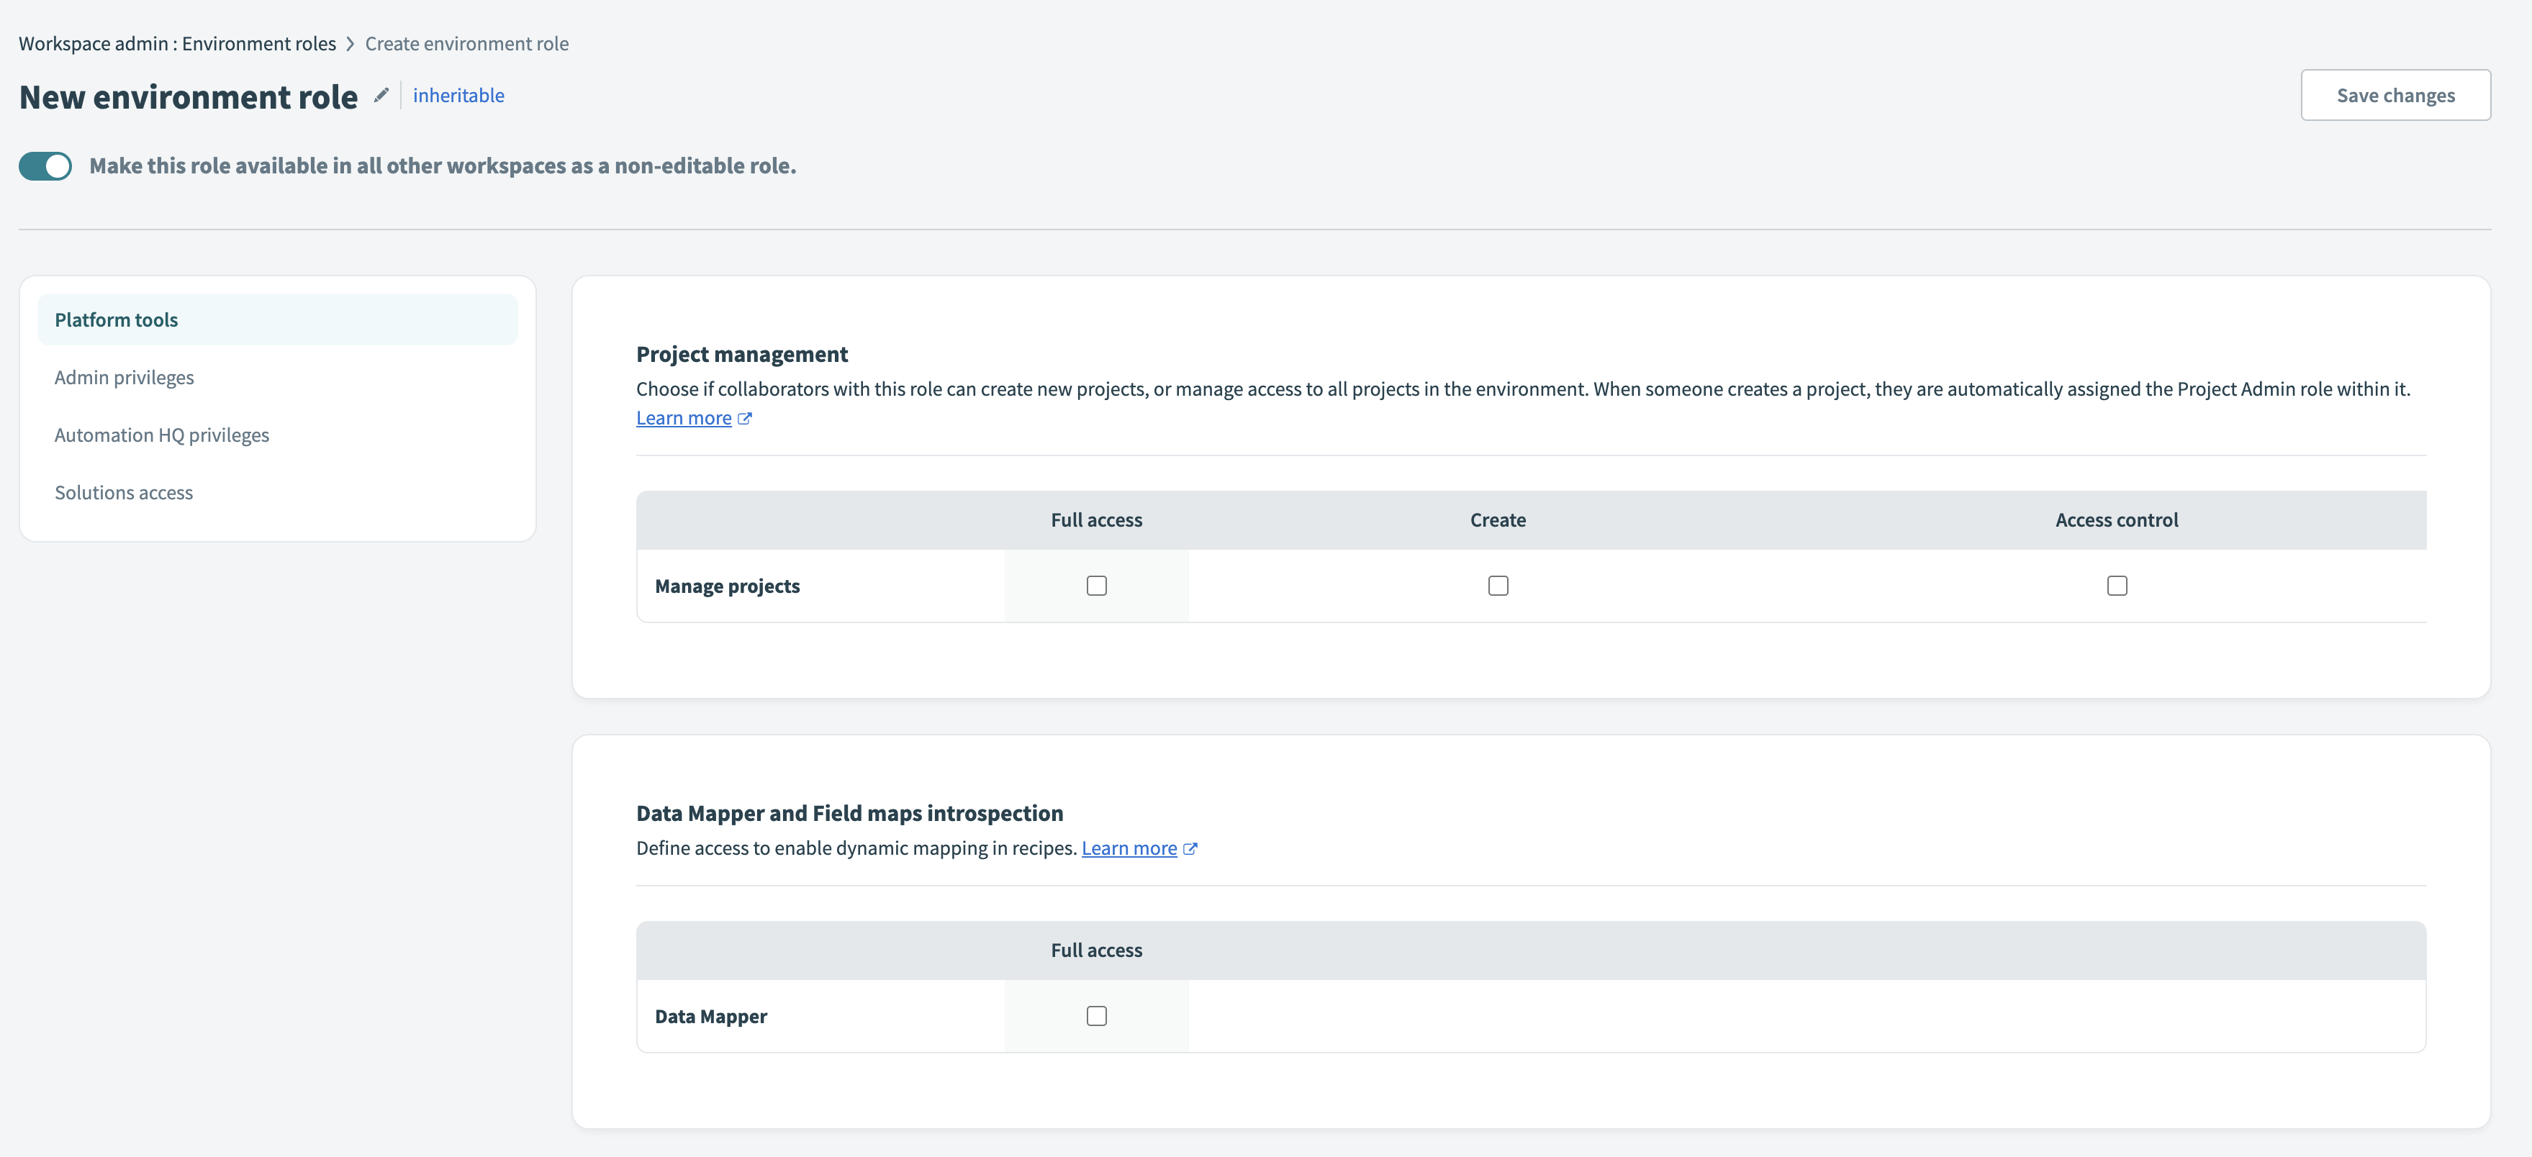Select the Admin privileges section

(x=124, y=376)
